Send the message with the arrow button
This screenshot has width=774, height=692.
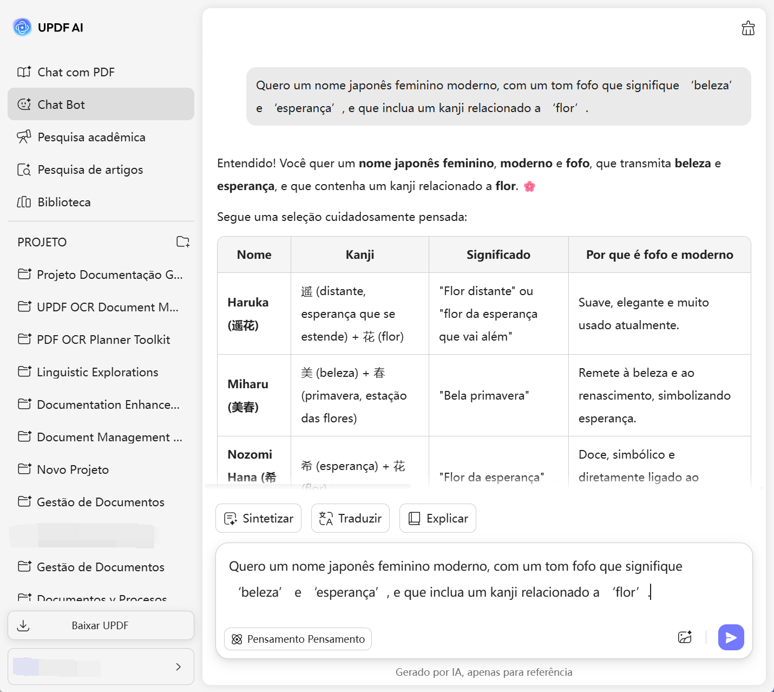click(731, 637)
